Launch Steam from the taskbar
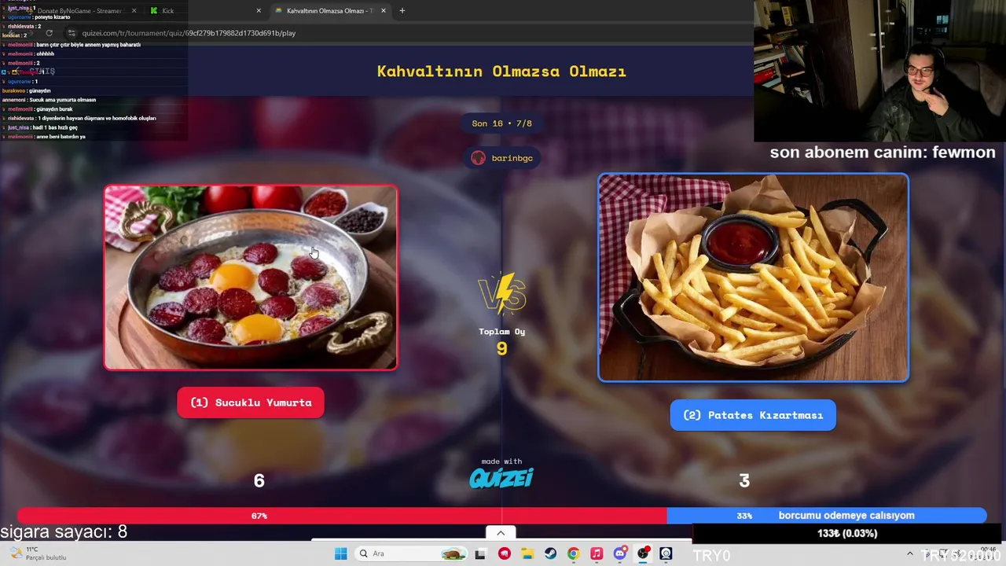 point(550,553)
